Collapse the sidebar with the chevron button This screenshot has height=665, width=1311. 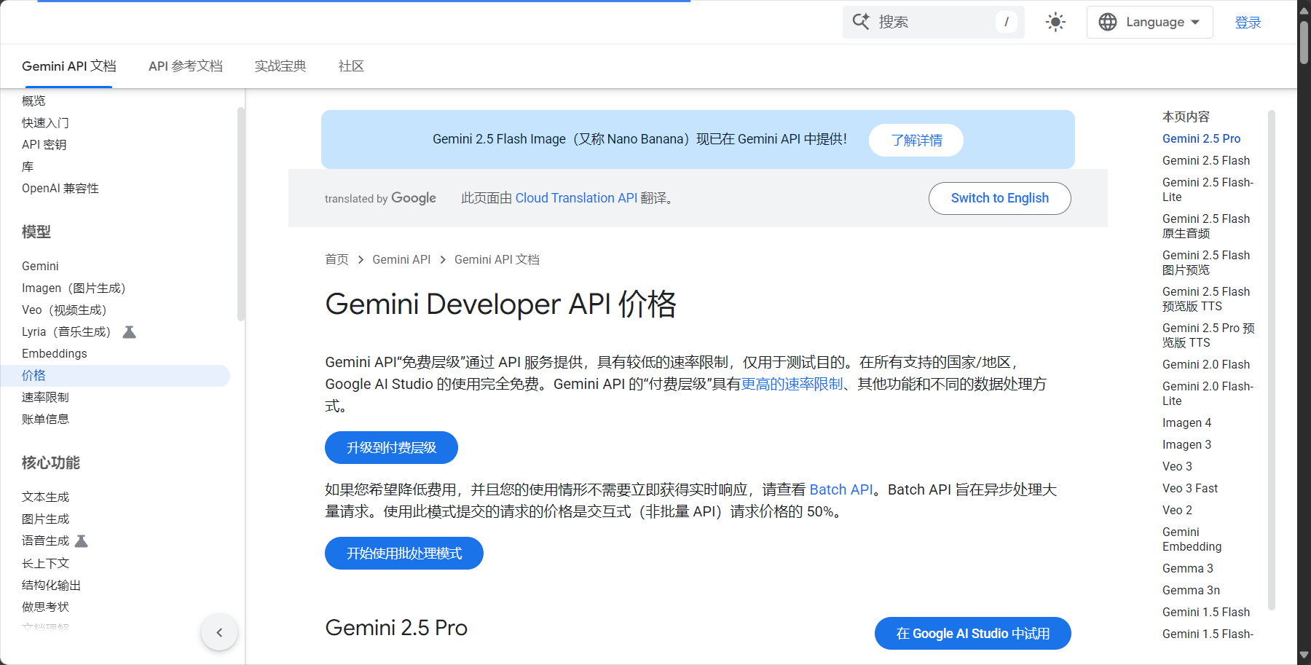pos(219,632)
